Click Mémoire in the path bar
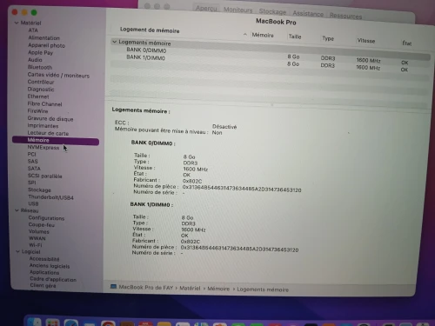The height and width of the screenshot is (326, 435). click(x=218, y=289)
